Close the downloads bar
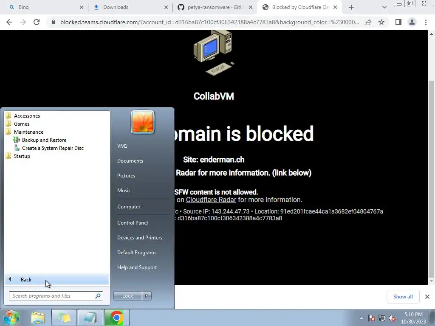Screen dimensions: 435x326 point(427,297)
